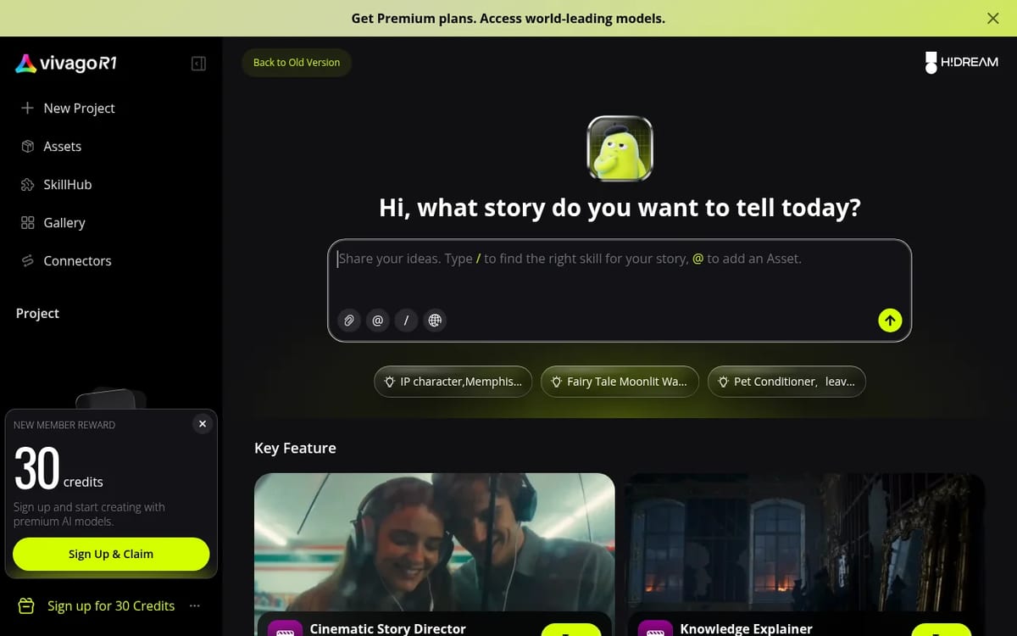Click the gift box credits icon

coord(26,605)
